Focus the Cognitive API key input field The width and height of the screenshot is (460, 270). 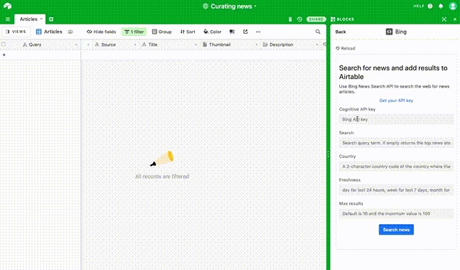point(396,119)
